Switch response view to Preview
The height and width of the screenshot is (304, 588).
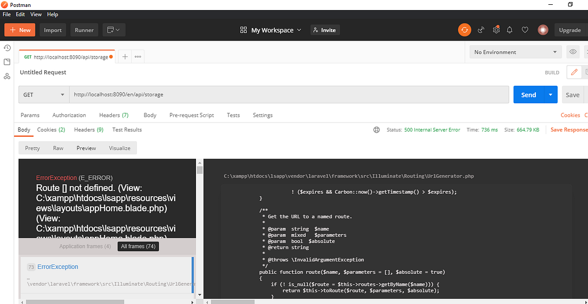click(x=86, y=148)
